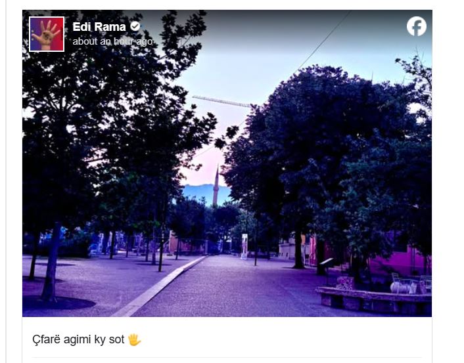
Task: Click the verified badge beside Edi Rama
Action: tap(135, 27)
